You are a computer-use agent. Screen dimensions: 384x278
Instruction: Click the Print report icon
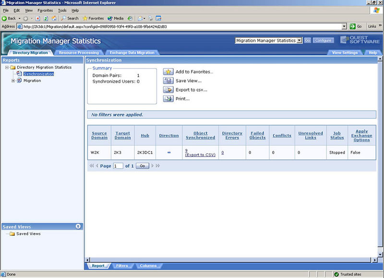168,99
